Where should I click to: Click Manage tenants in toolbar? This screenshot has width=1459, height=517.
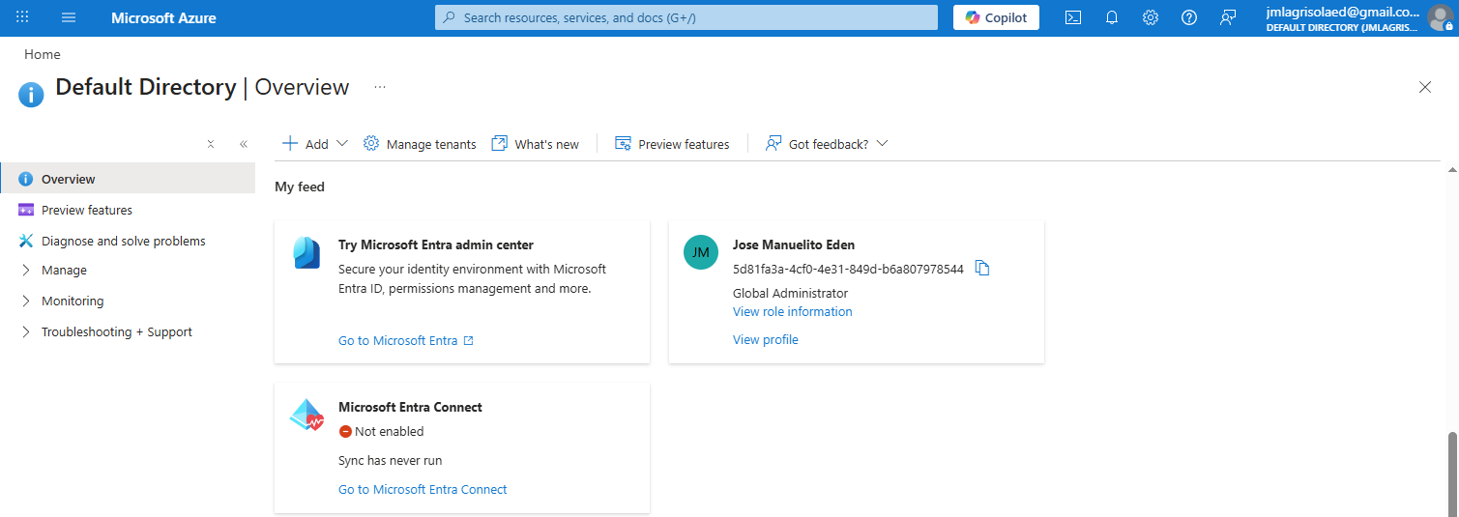tap(420, 144)
